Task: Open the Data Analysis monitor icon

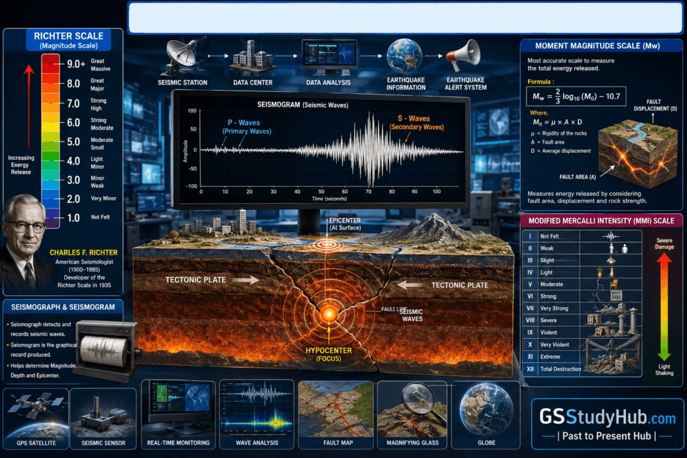Action: click(x=329, y=58)
